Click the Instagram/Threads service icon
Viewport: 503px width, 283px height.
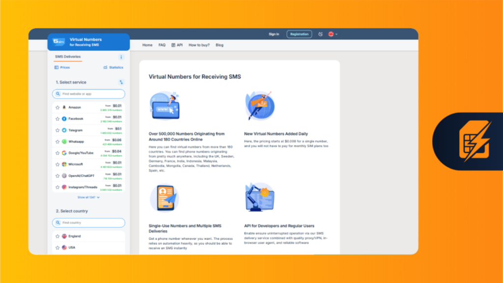(x=64, y=187)
